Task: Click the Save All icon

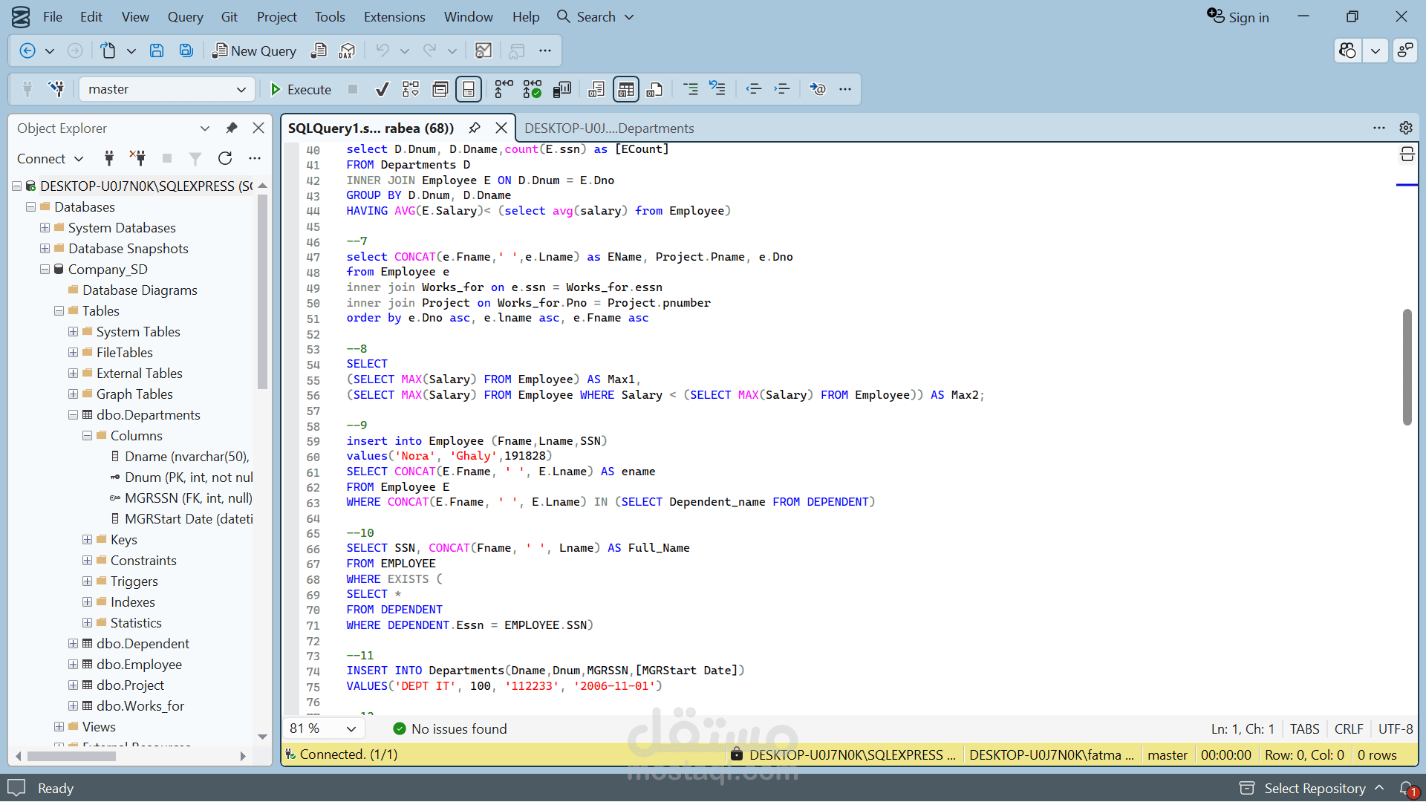Action: click(186, 50)
